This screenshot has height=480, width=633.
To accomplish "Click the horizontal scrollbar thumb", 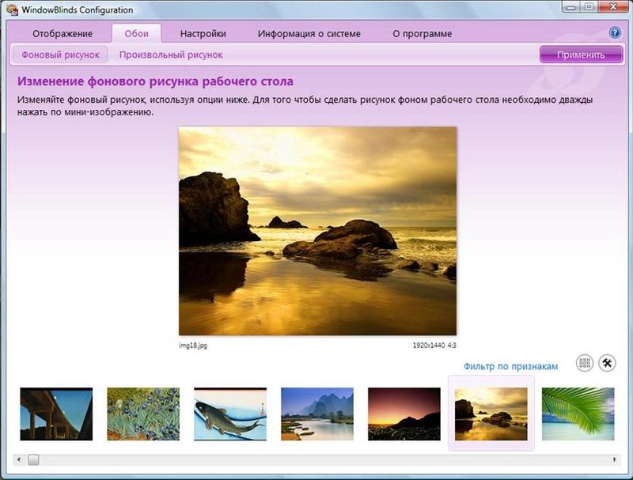I will click(33, 459).
